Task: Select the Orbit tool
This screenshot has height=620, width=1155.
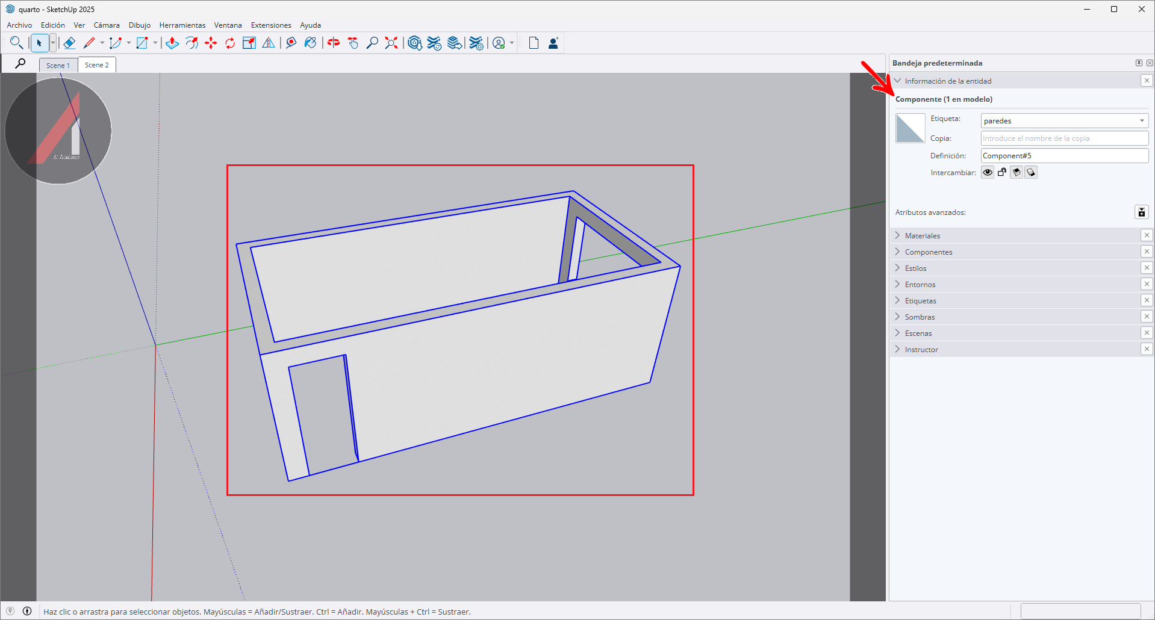Action: pyautogui.click(x=334, y=43)
